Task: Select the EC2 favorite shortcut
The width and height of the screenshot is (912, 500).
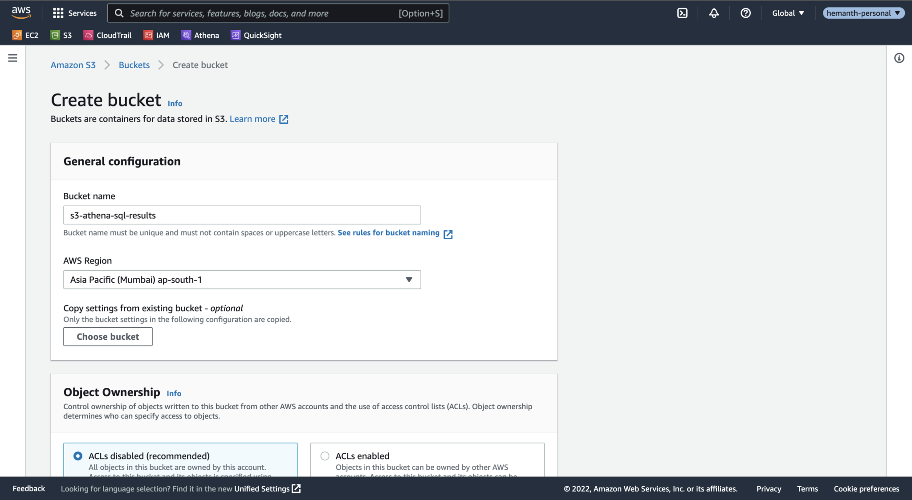Action: coord(25,35)
